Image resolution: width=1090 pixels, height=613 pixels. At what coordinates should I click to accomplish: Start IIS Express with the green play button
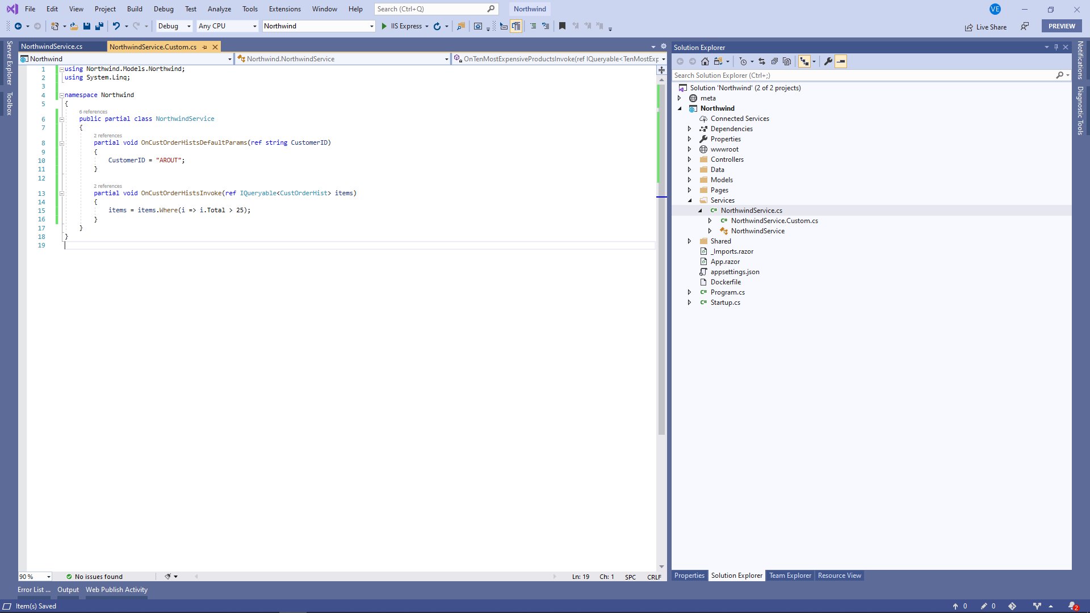pos(384,26)
